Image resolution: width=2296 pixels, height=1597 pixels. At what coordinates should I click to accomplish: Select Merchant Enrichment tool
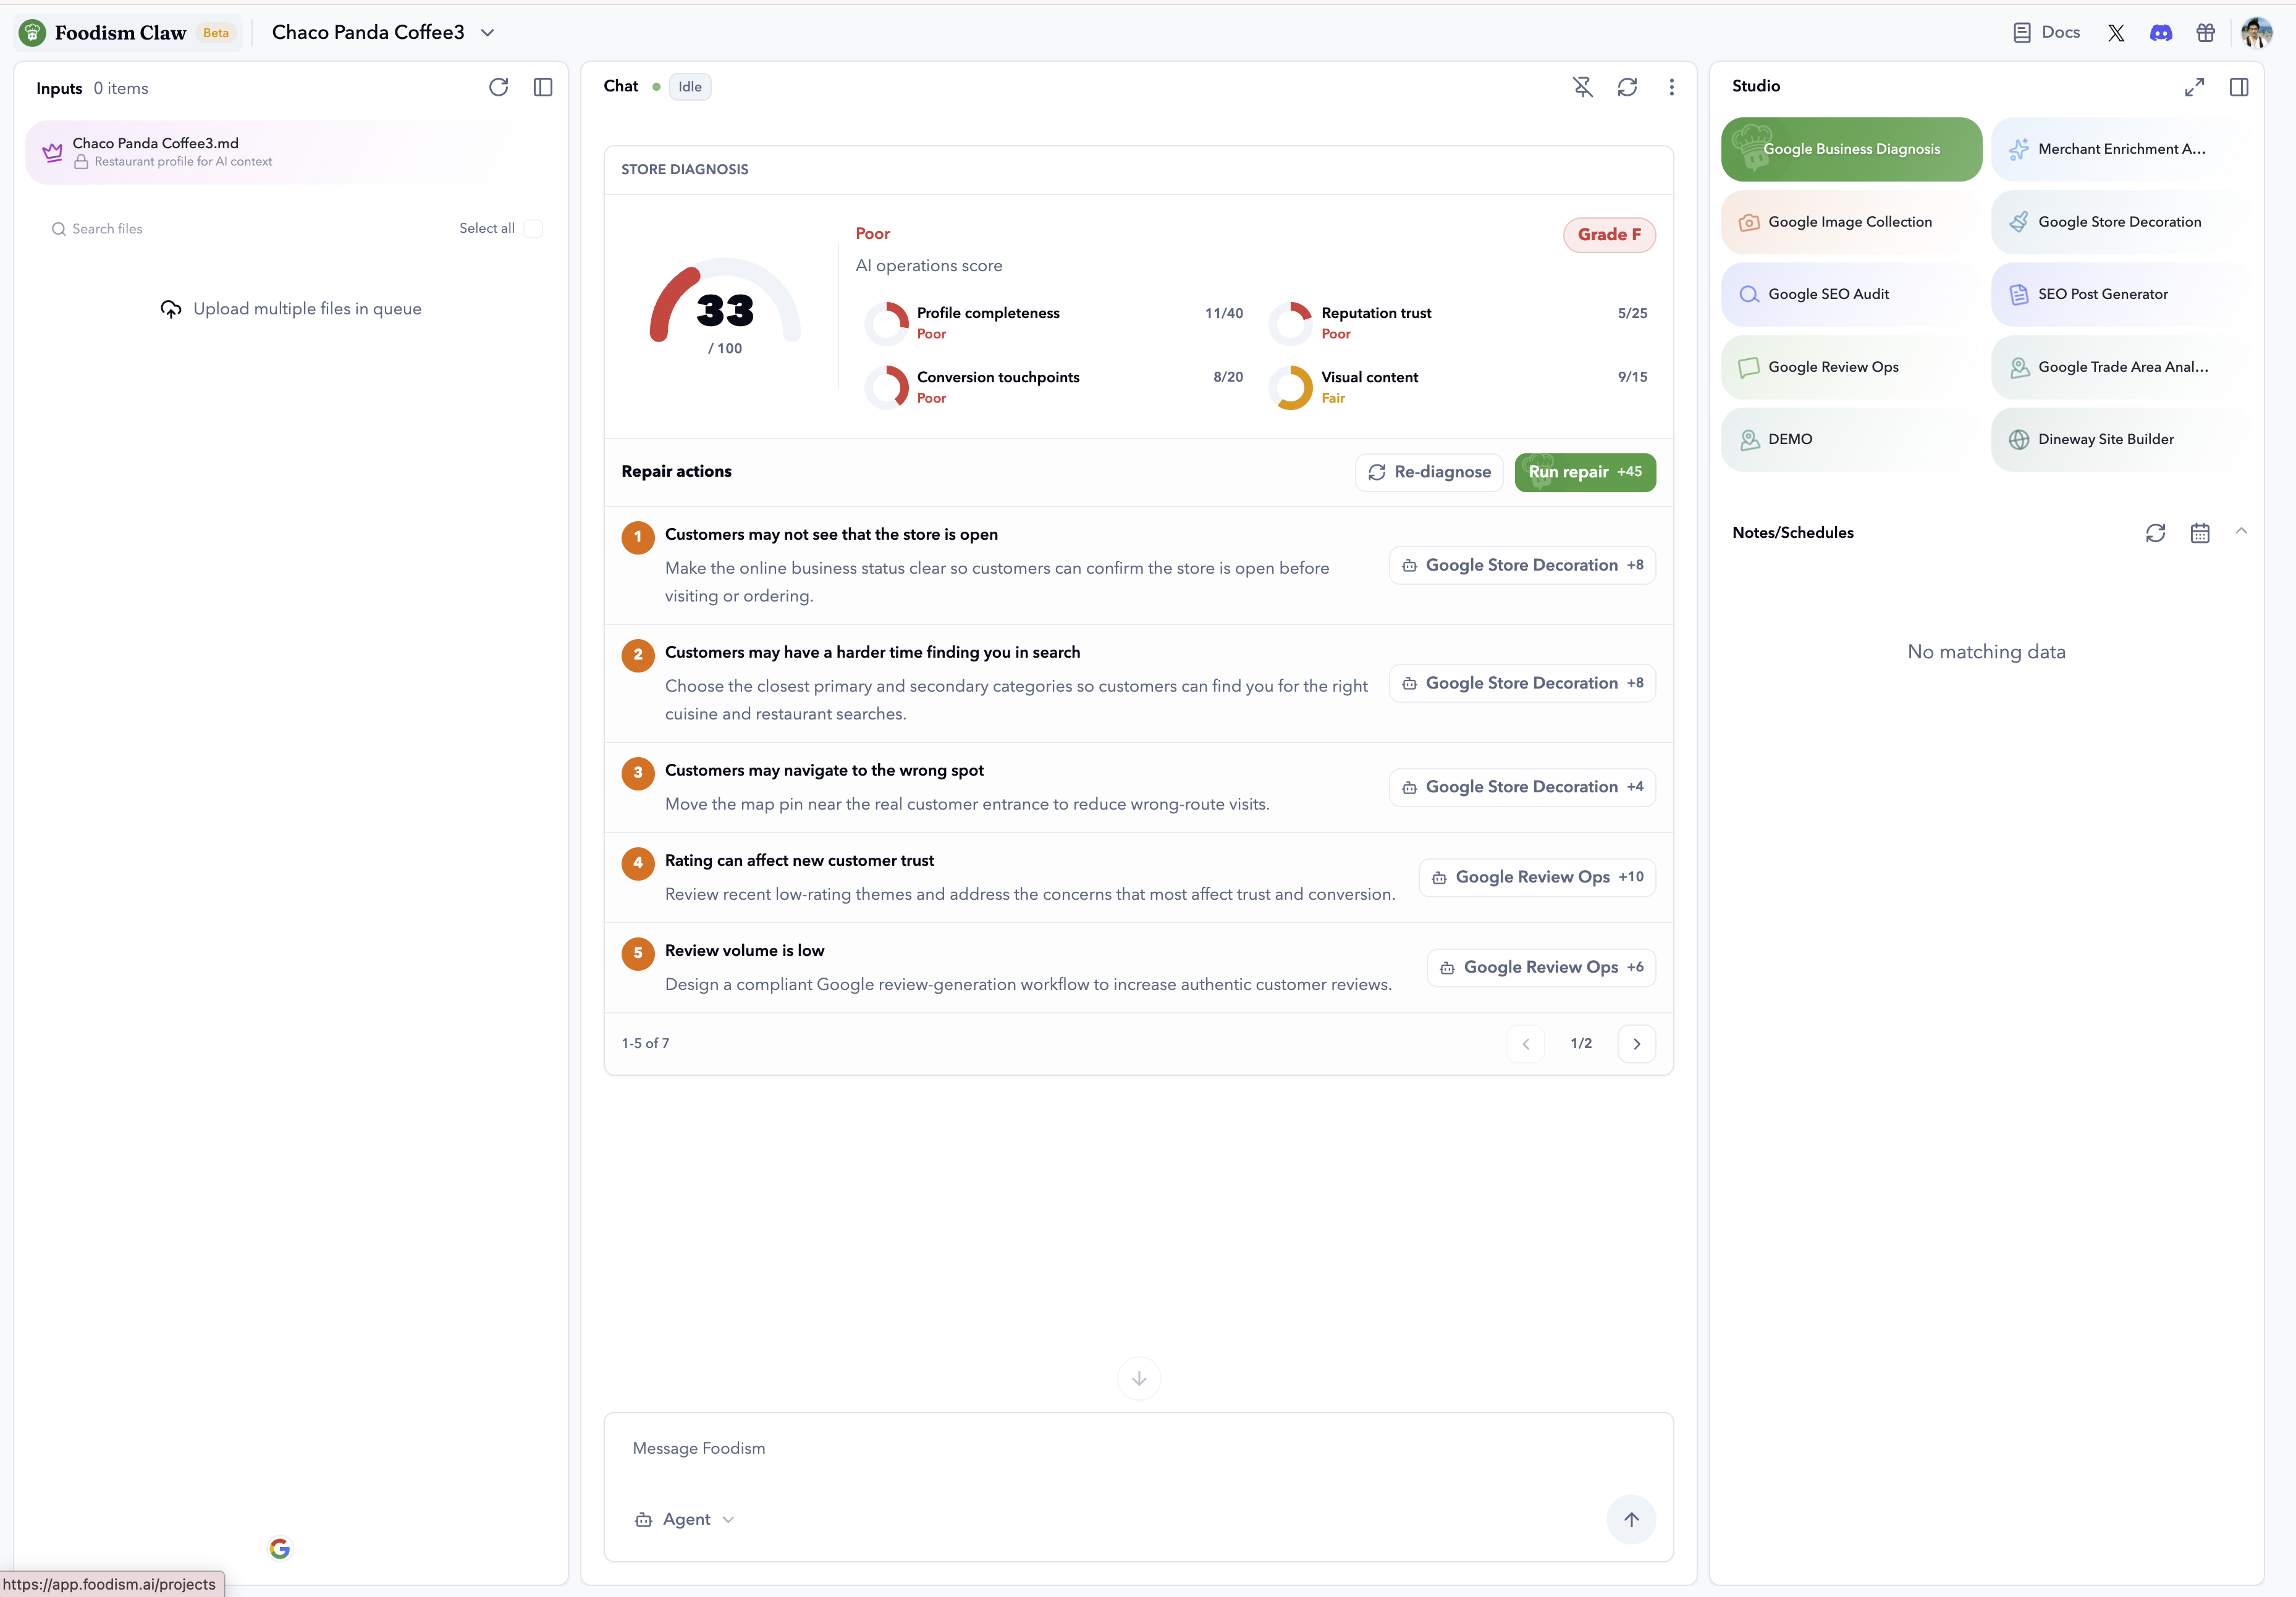(x=2122, y=149)
